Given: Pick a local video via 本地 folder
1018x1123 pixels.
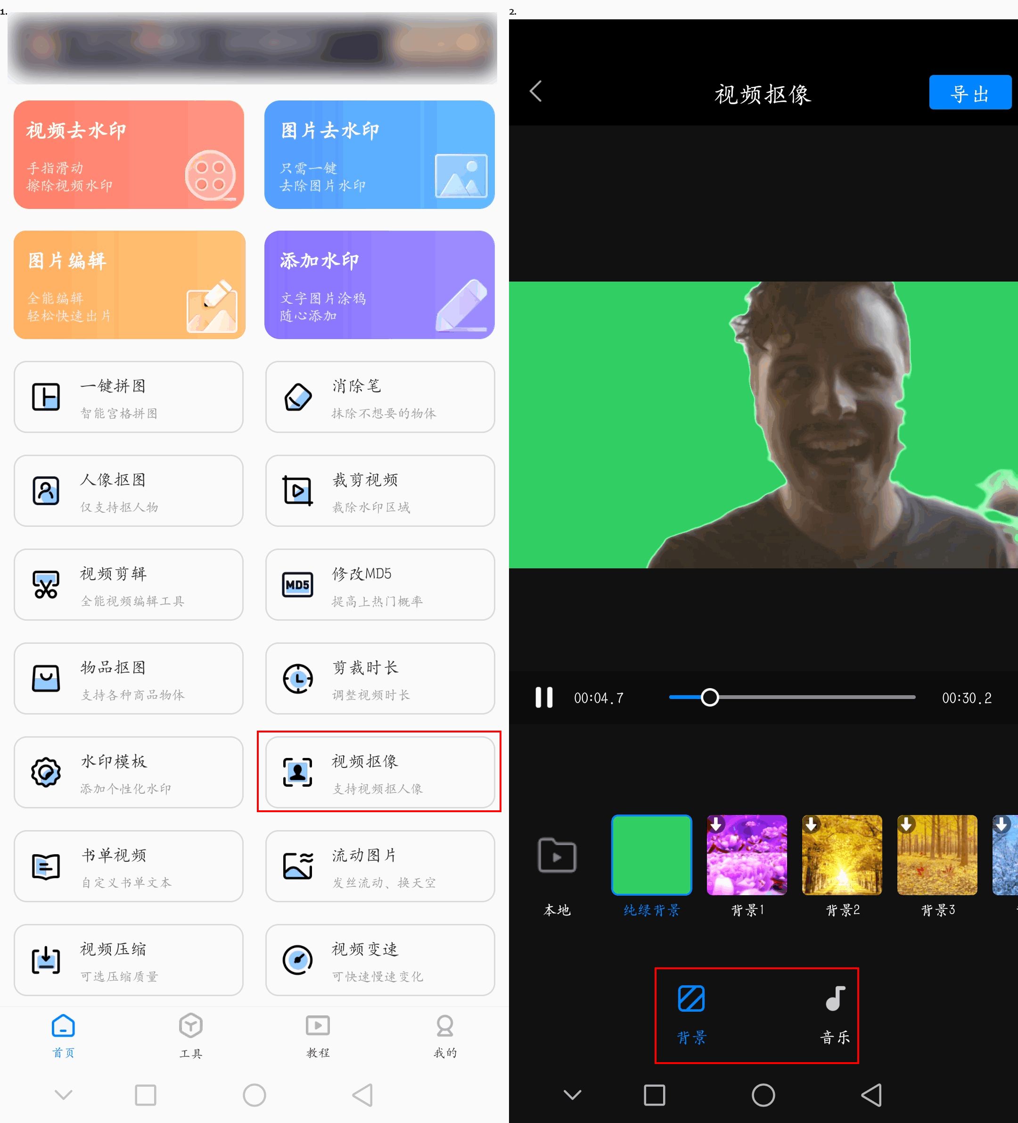Looking at the screenshot, I should pos(557,856).
